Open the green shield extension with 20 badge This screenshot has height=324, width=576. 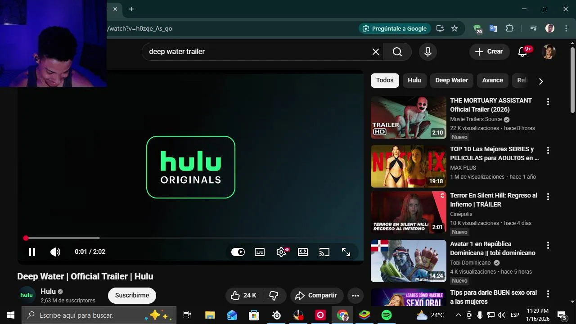point(477,29)
